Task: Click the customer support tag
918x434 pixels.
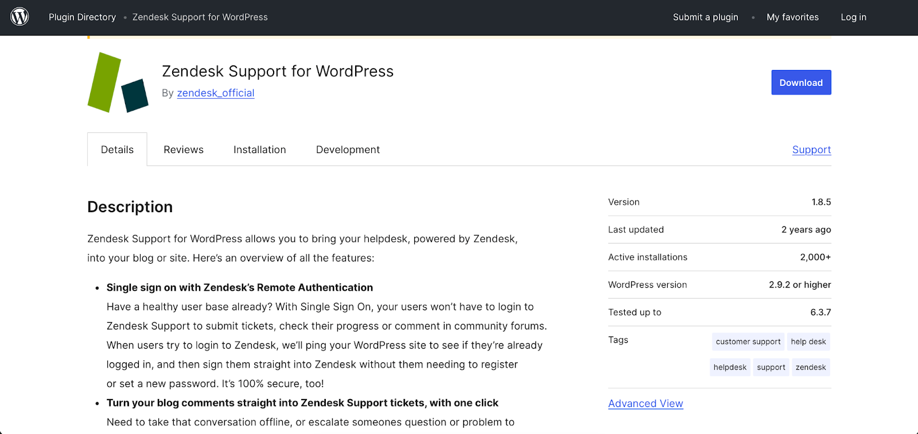Action: pyautogui.click(x=748, y=342)
